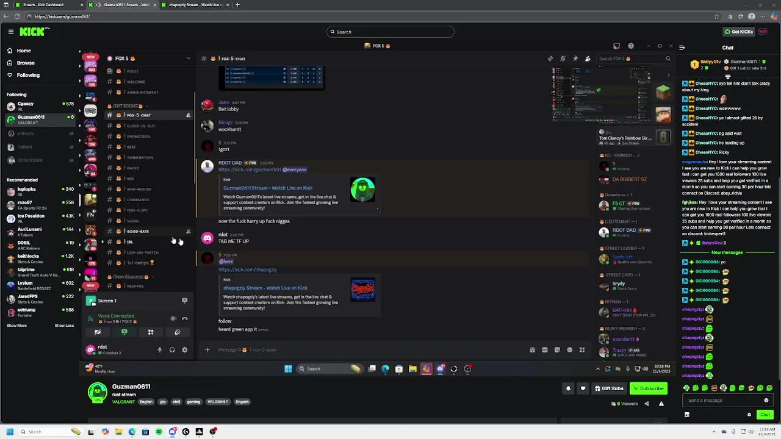Screen dimensions: 781x439
Task: Open Kick chat settings gear
Action: point(749,415)
